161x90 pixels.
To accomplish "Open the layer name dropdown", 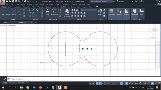I will click(96, 10).
